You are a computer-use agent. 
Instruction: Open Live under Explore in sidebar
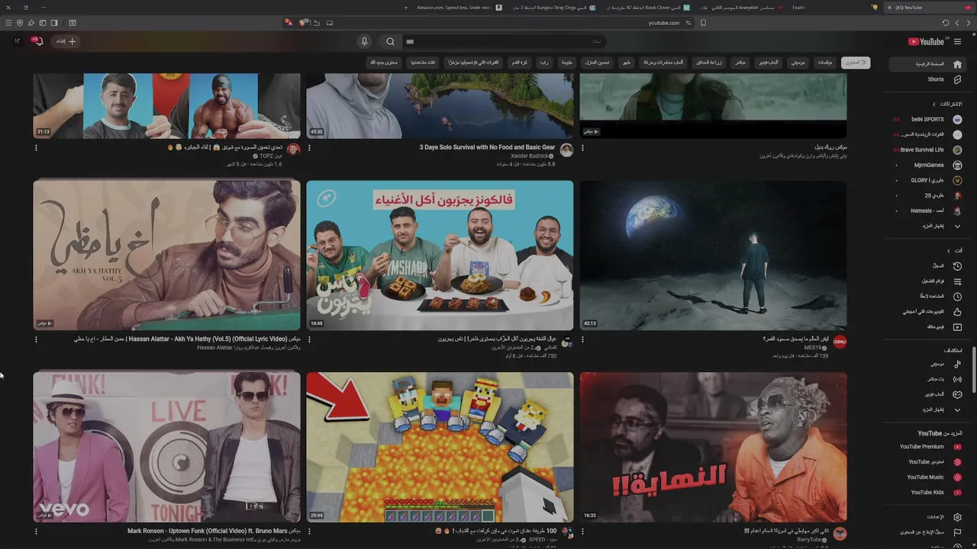click(928, 379)
